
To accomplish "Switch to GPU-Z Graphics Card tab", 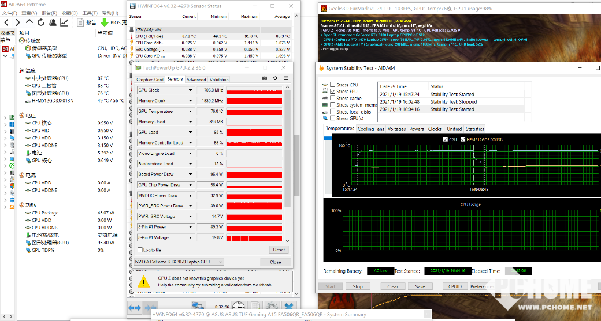I will pyautogui.click(x=150, y=80).
